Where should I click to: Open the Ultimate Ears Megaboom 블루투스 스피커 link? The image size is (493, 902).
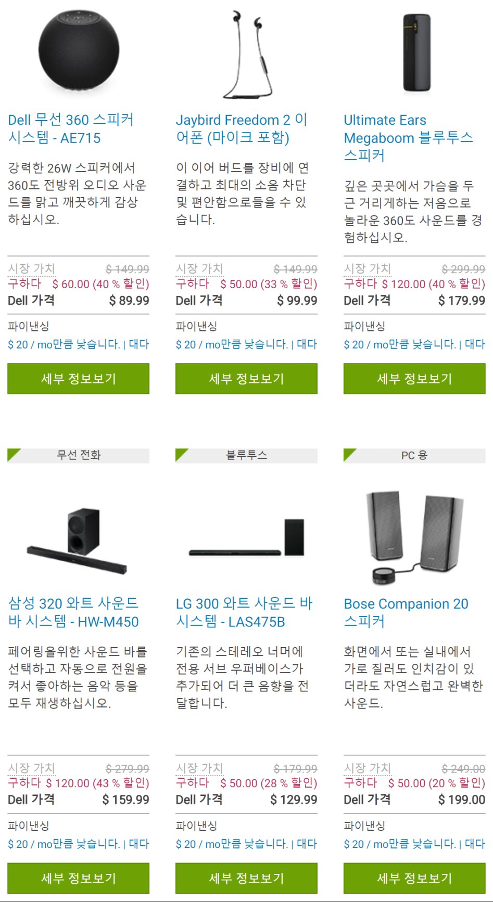point(409,138)
